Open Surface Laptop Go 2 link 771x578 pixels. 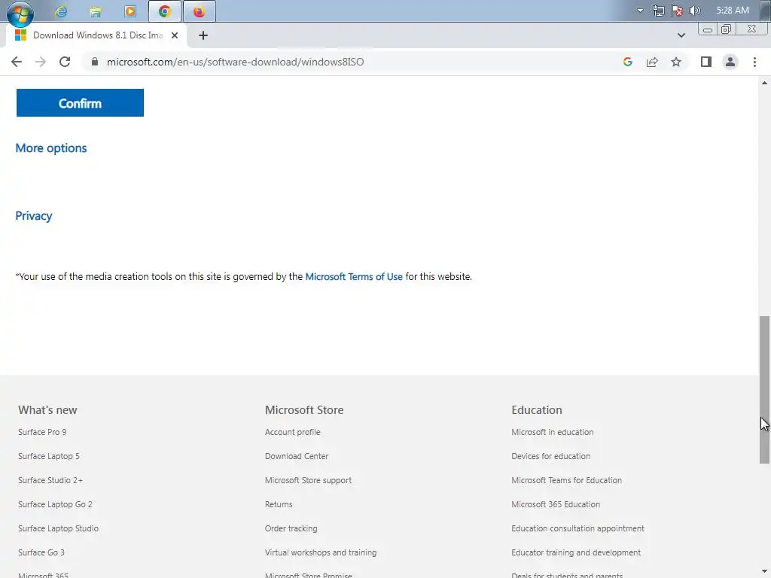(55, 504)
